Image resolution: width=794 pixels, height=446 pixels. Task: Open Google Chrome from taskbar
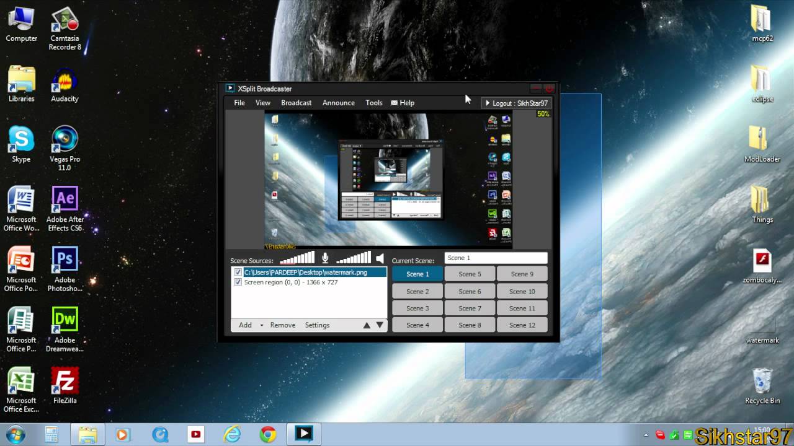pos(267,434)
